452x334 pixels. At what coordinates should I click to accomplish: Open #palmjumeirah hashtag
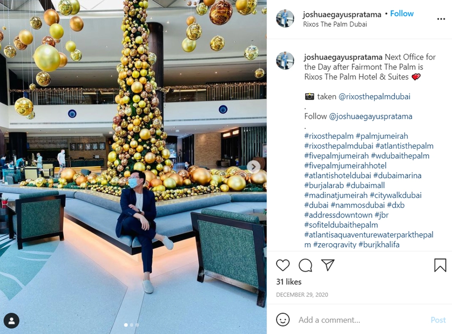tap(382, 136)
